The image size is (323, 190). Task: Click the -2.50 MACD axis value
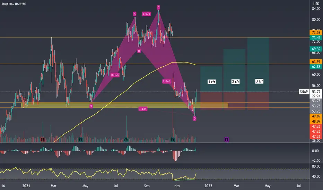pyautogui.click(x=316, y=160)
